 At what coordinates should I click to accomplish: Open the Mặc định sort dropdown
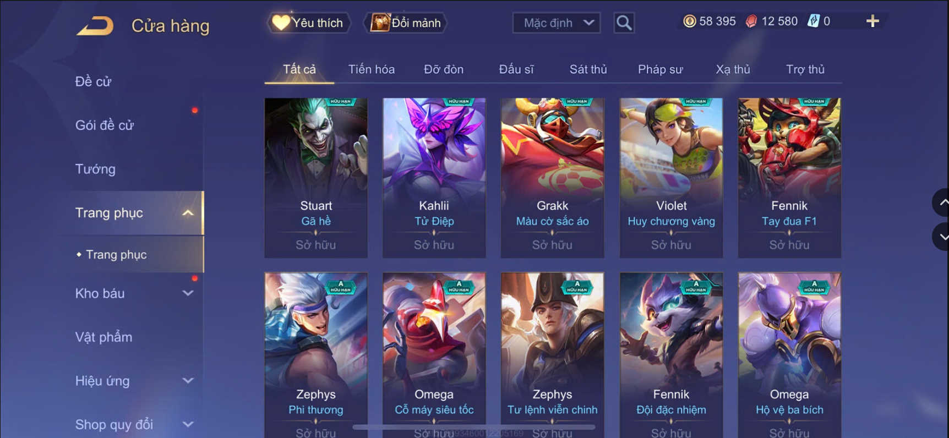(x=556, y=23)
